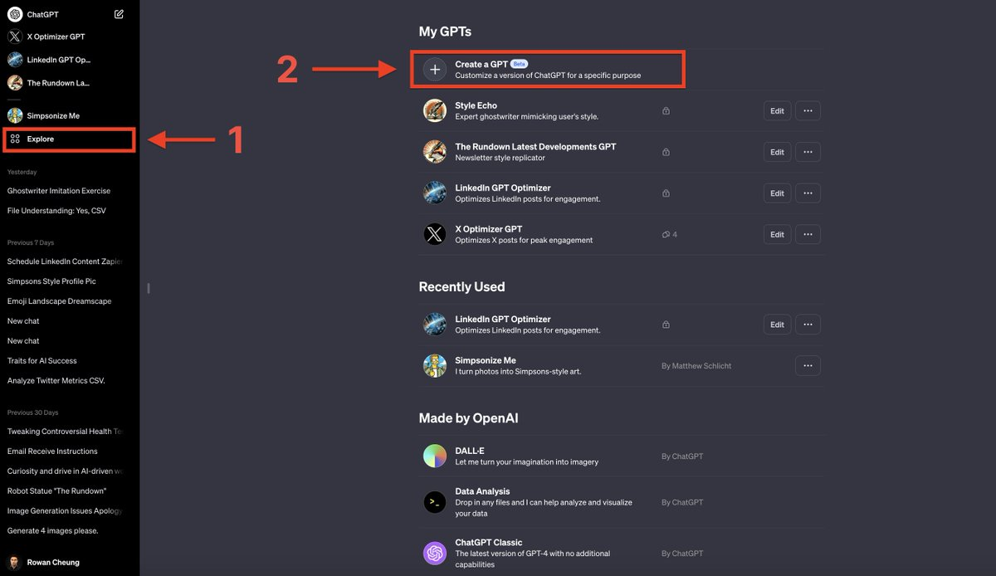Image resolution: width=996 pixels, height=576 pixels.
Task: Click the Data Analysis terminal icon
Action: pyautogui.click(x=434, y=501)
